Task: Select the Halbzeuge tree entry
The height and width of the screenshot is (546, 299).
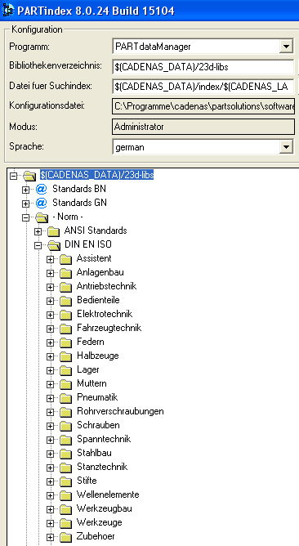Action: [98, 356]
